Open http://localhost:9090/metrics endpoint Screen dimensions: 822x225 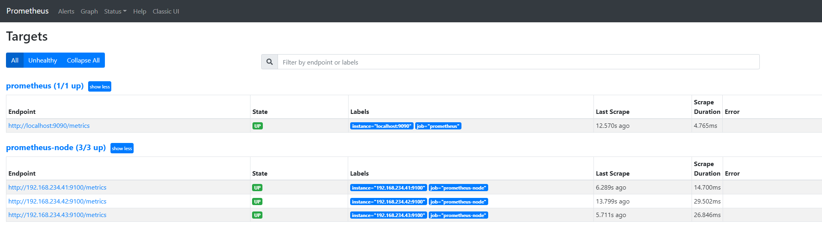49,125
